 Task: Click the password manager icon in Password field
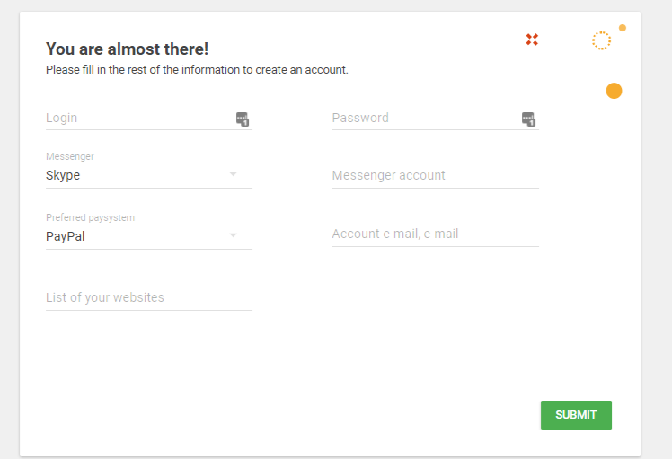pyautogui.click(x=528, y=119)
